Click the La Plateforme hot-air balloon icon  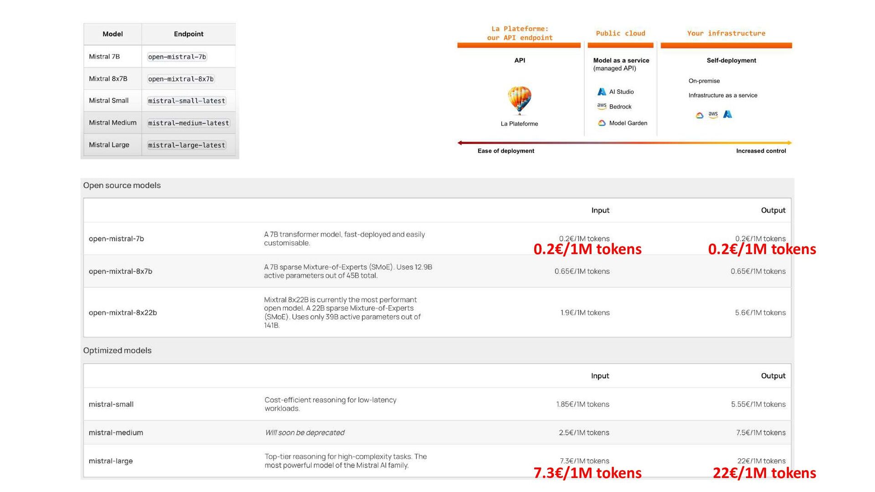coord(520,100)
